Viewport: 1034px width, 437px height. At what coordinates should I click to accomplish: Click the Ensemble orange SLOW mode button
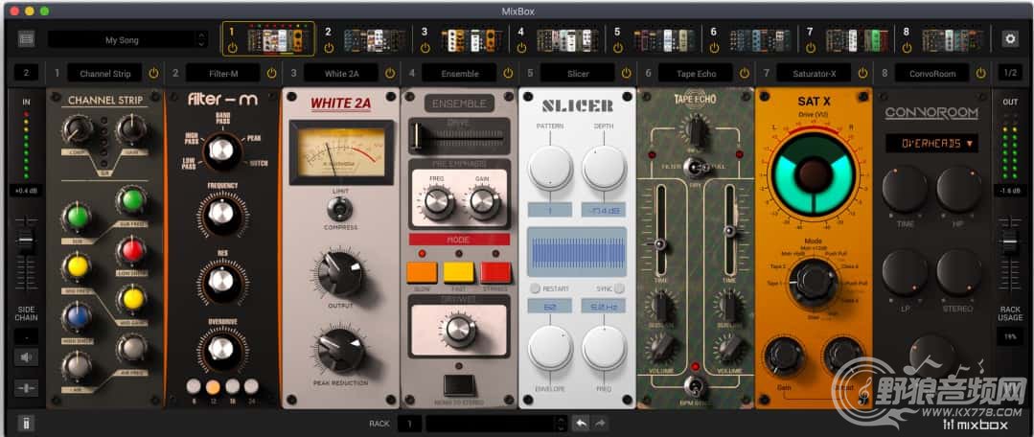click(x=422, y=272)
